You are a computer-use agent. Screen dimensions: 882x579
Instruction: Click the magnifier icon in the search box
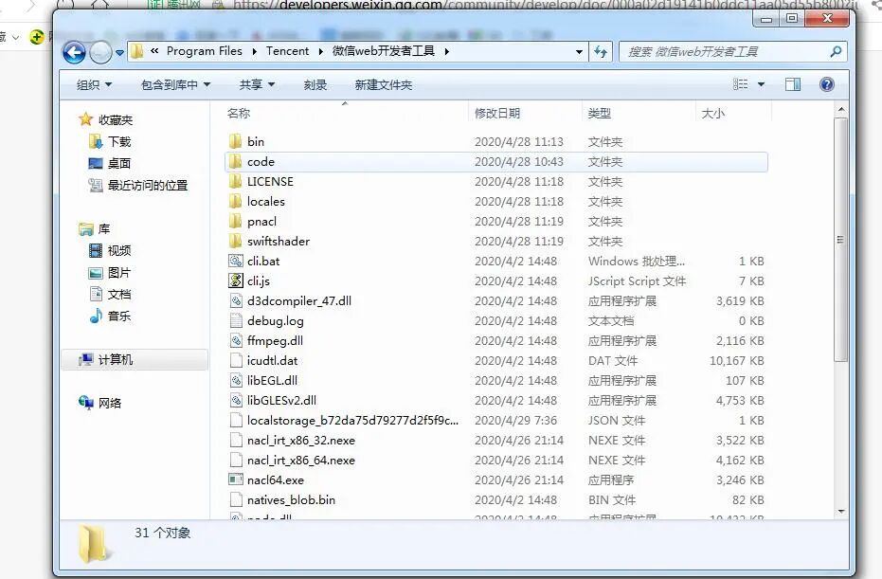pos(836,52)
